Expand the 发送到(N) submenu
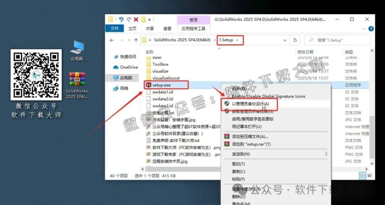 [276, 154]
